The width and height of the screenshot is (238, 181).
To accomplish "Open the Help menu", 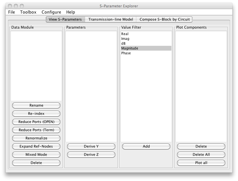I will point(71,12).
